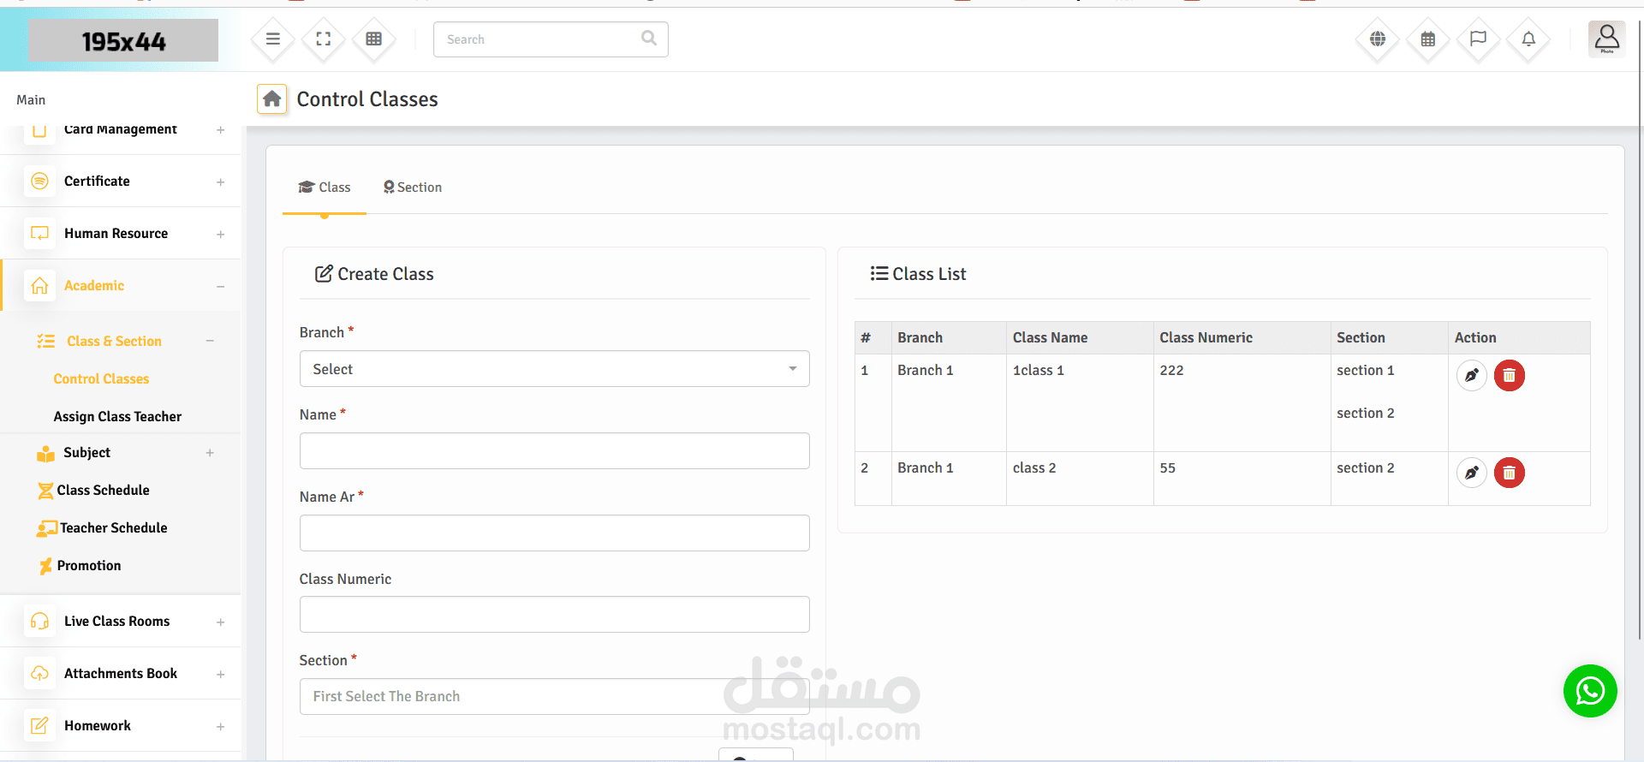Expand the Certificate menu plus sign

coord(221,182)
